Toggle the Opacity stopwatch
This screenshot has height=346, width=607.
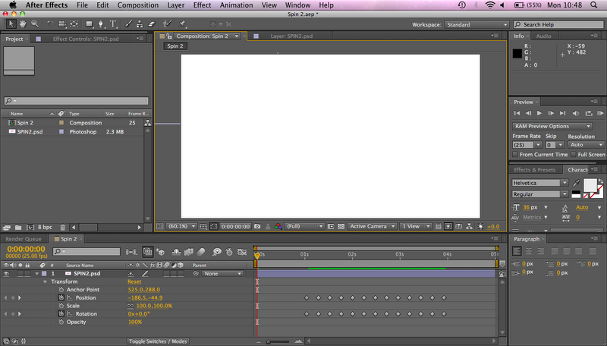(x=61, y=322)
